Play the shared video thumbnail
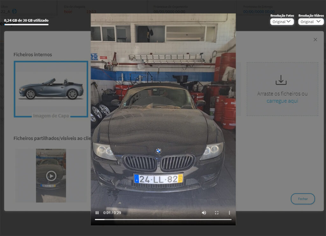 point(51,175)
